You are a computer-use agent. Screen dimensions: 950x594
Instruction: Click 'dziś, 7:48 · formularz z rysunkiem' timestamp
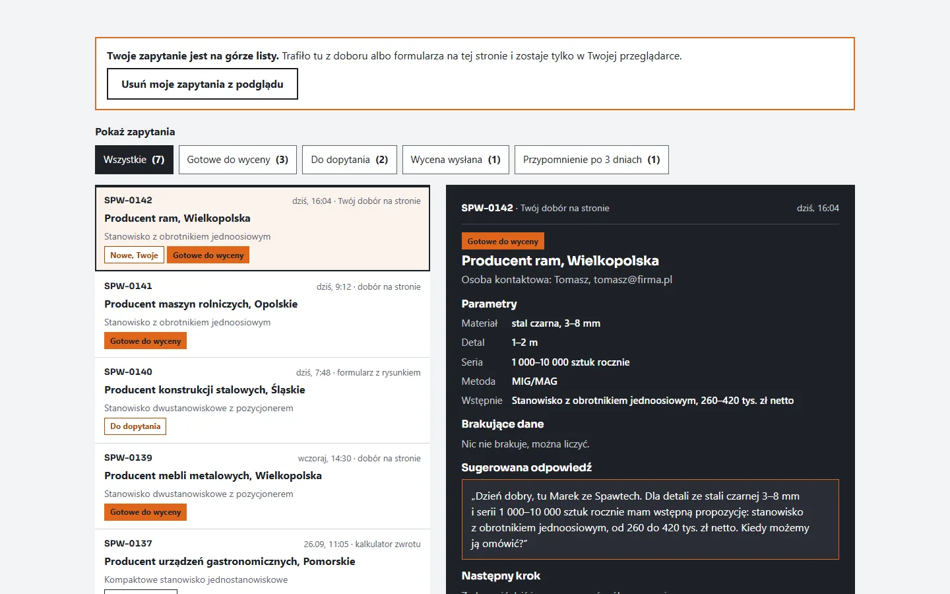point(358,372)
